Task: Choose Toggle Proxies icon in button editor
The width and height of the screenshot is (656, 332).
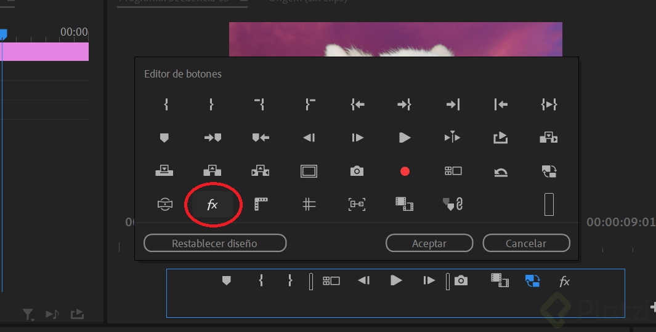Action: 549,171
